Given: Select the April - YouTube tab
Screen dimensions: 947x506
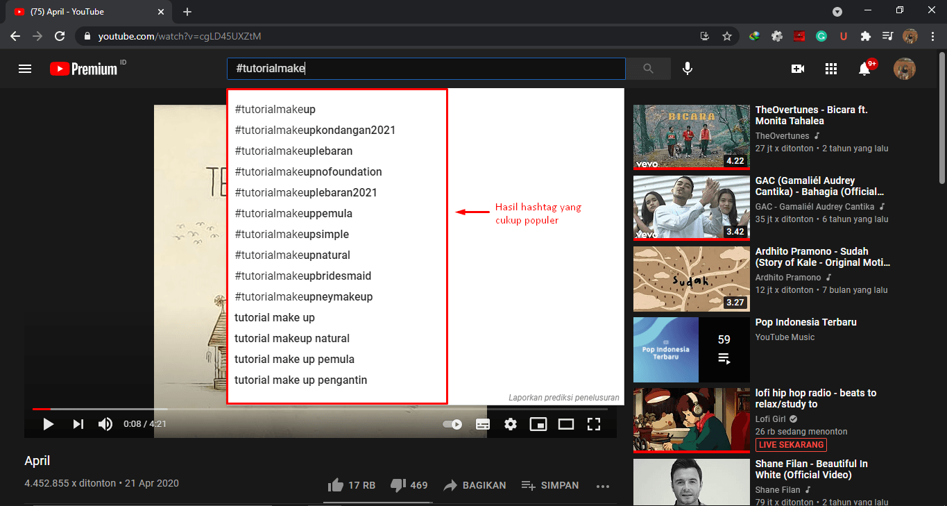Looking at the screenshot, I should (x=87, y=12).
